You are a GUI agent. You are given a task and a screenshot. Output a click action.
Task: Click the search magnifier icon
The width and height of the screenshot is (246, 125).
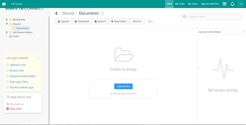pos(185,17)
